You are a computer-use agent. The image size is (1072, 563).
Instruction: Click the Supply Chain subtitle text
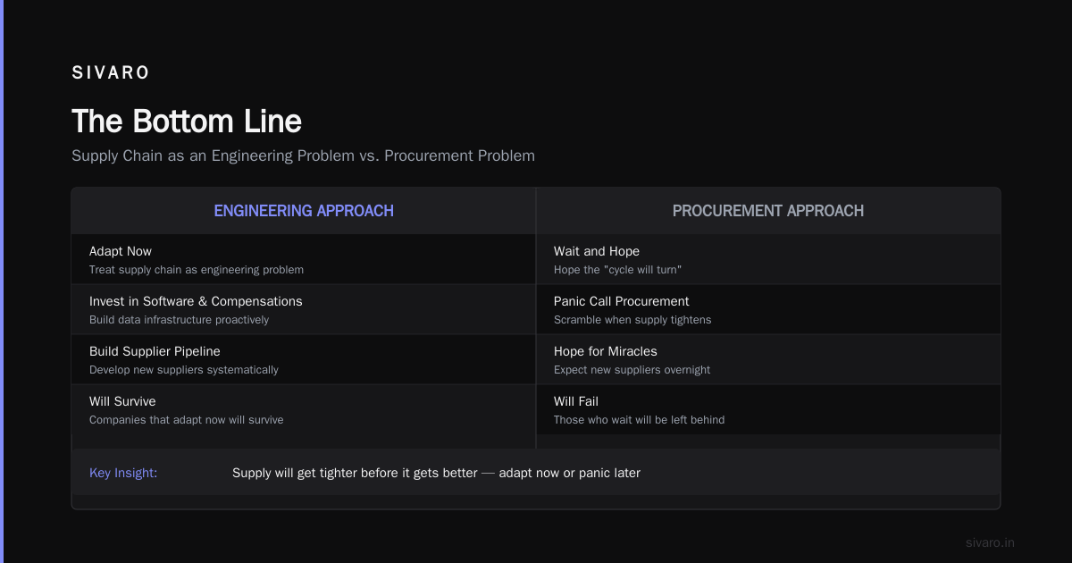[303, 155]
